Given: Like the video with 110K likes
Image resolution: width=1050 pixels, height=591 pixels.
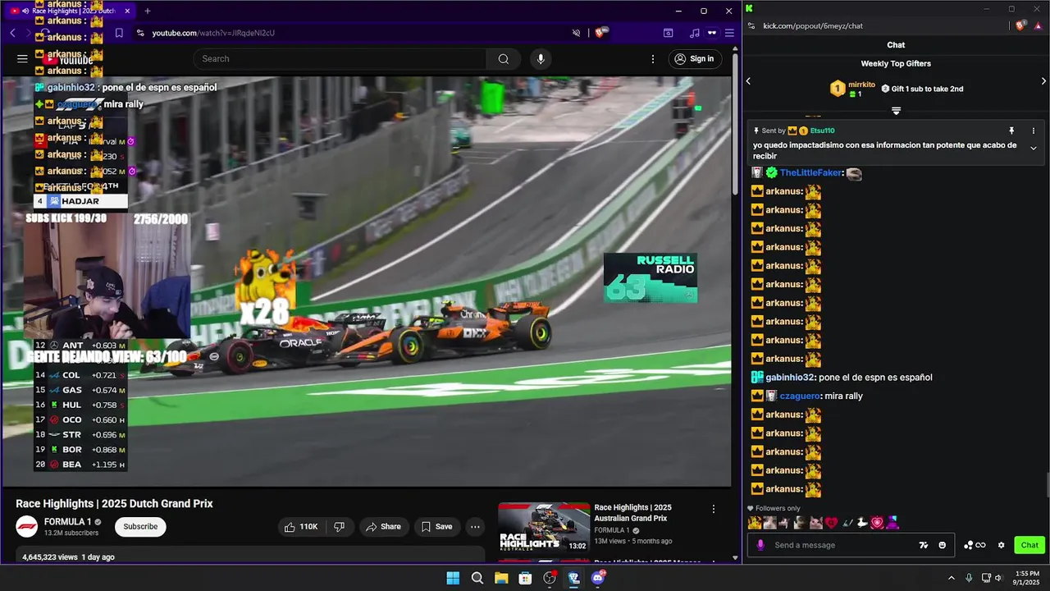Looking at the screenshot, I should [x=301, y=526].
